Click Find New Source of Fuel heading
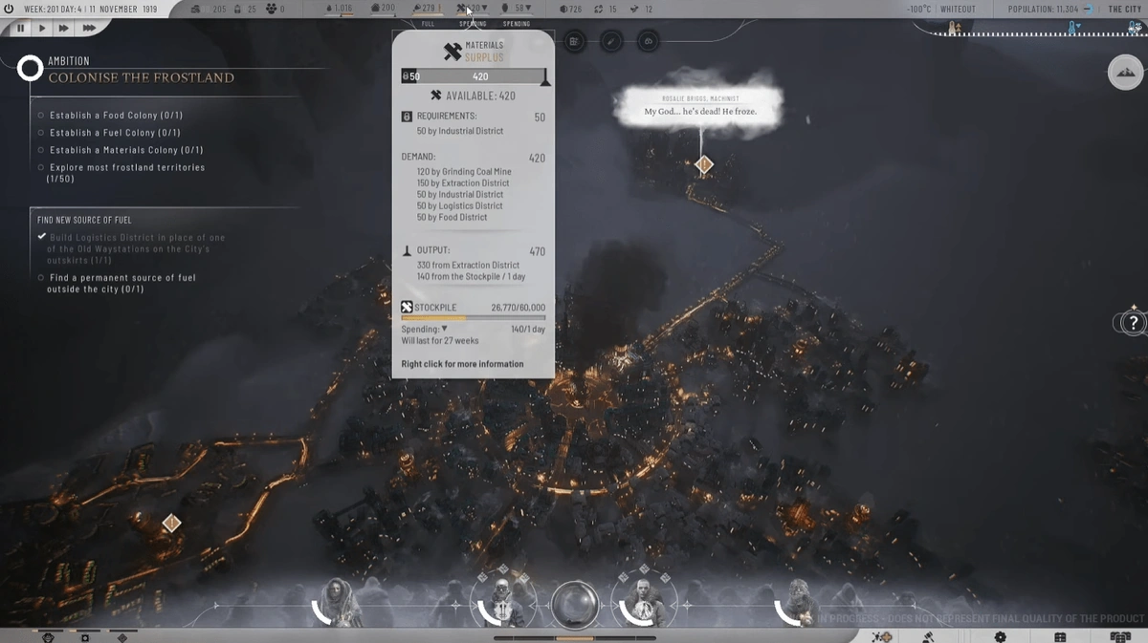This screenshot has width=1148, height=643. coord(84,220)
